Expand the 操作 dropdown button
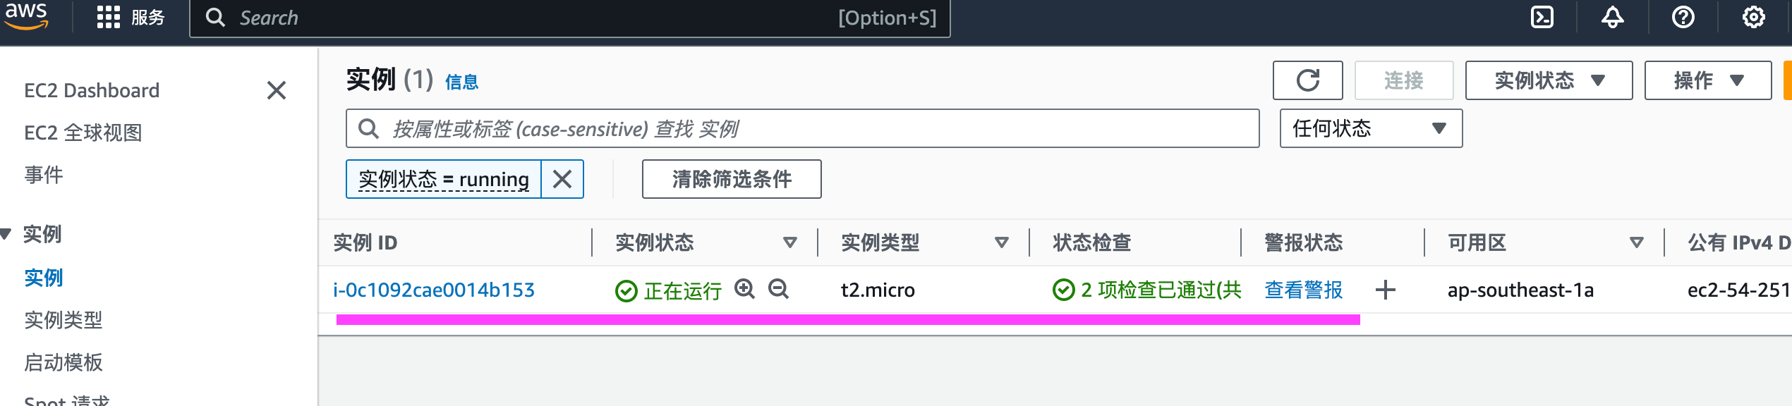 (x=1707, y=80)
